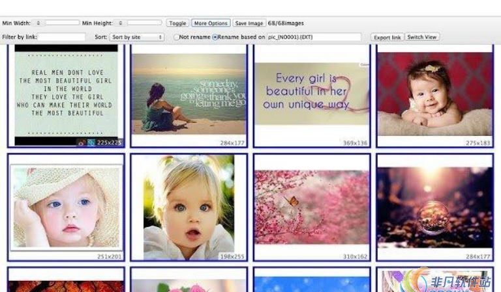Image resolution: width=501 pixels, height=292 pixels.
Task: Select the baby in white hat thumbnail
Action: (x=65, y=207)
